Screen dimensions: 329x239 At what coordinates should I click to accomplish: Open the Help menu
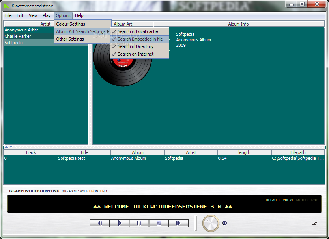click(x=79, y=15)
